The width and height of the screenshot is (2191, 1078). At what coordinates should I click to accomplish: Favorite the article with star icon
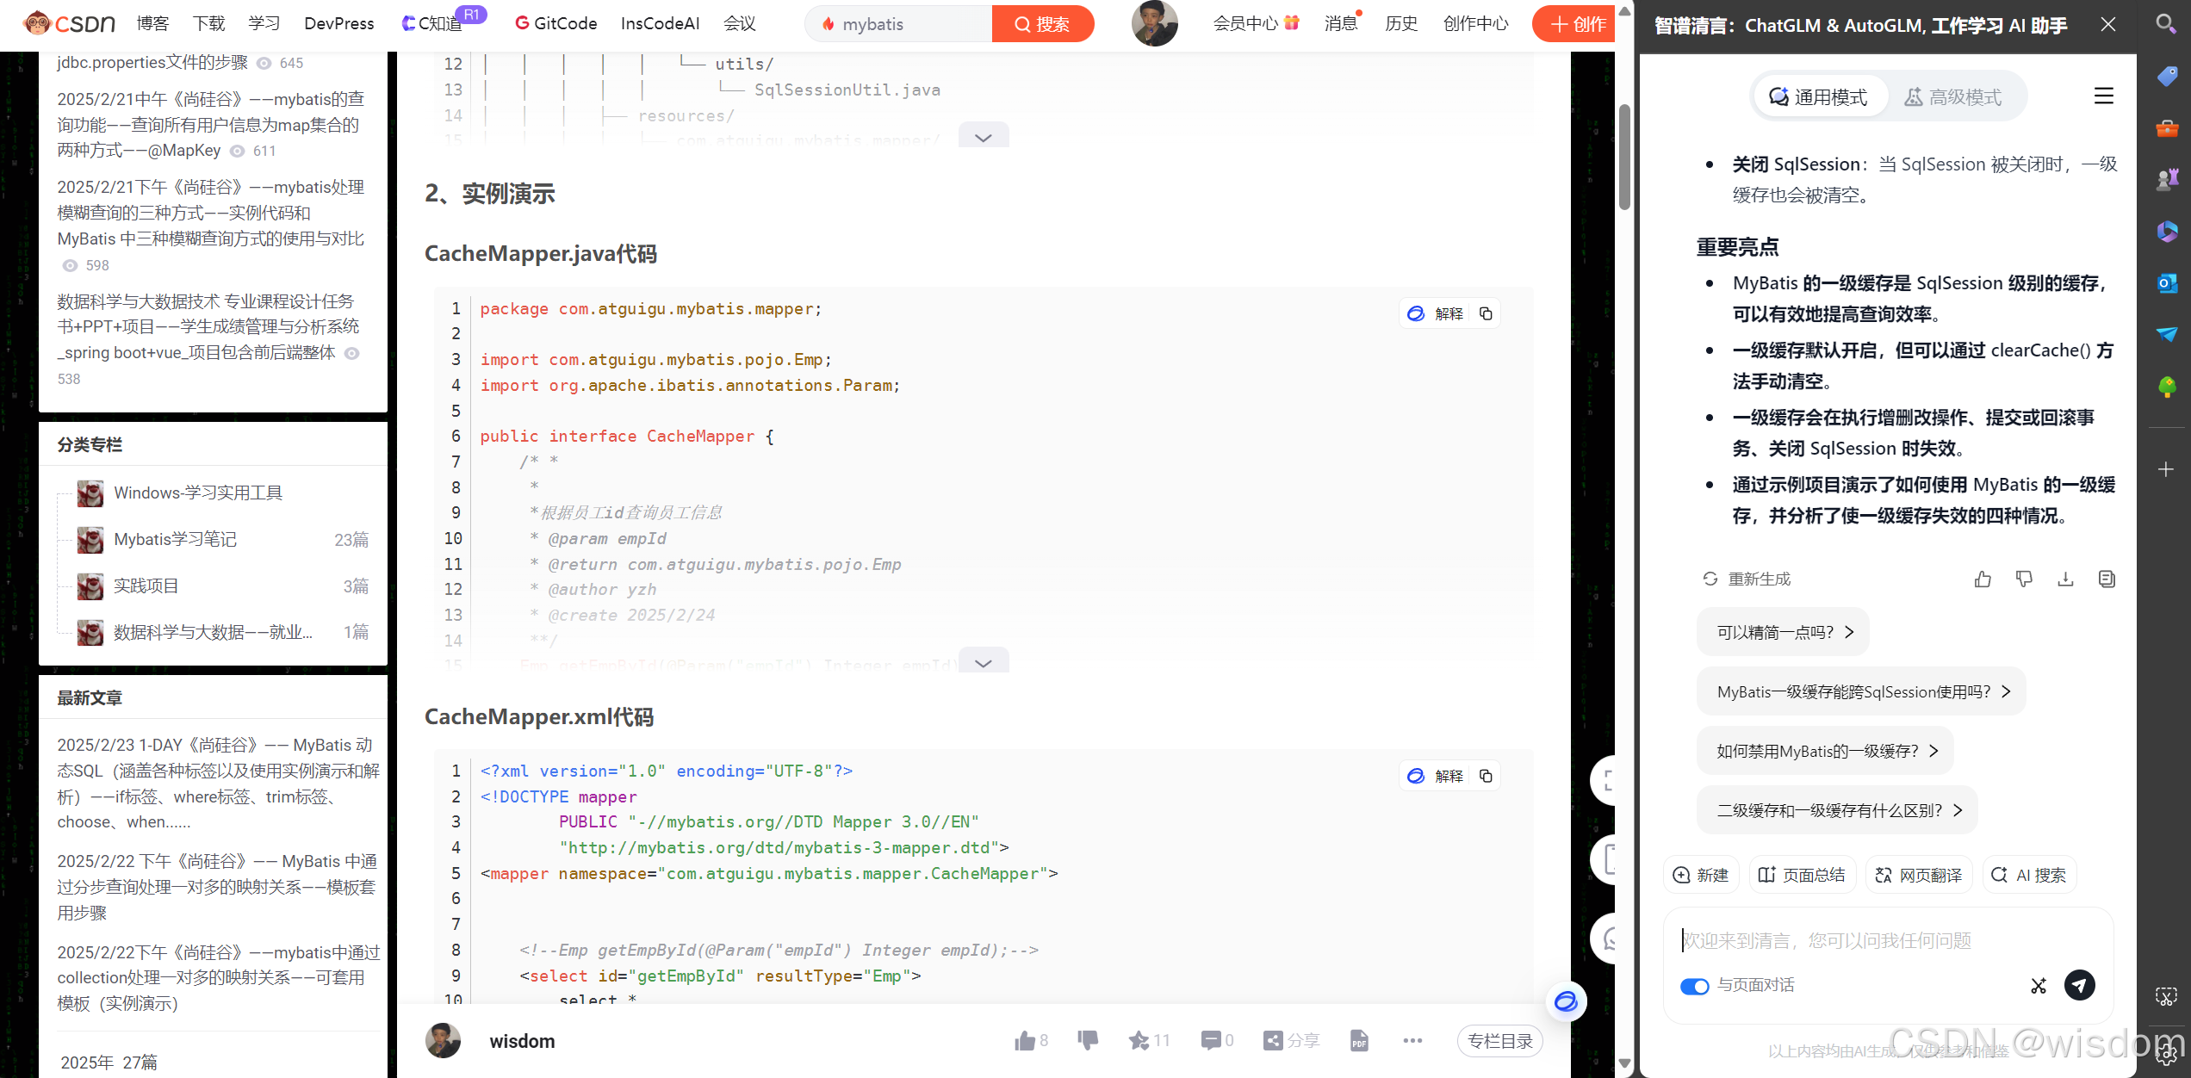click(x=1139, y=1041)
